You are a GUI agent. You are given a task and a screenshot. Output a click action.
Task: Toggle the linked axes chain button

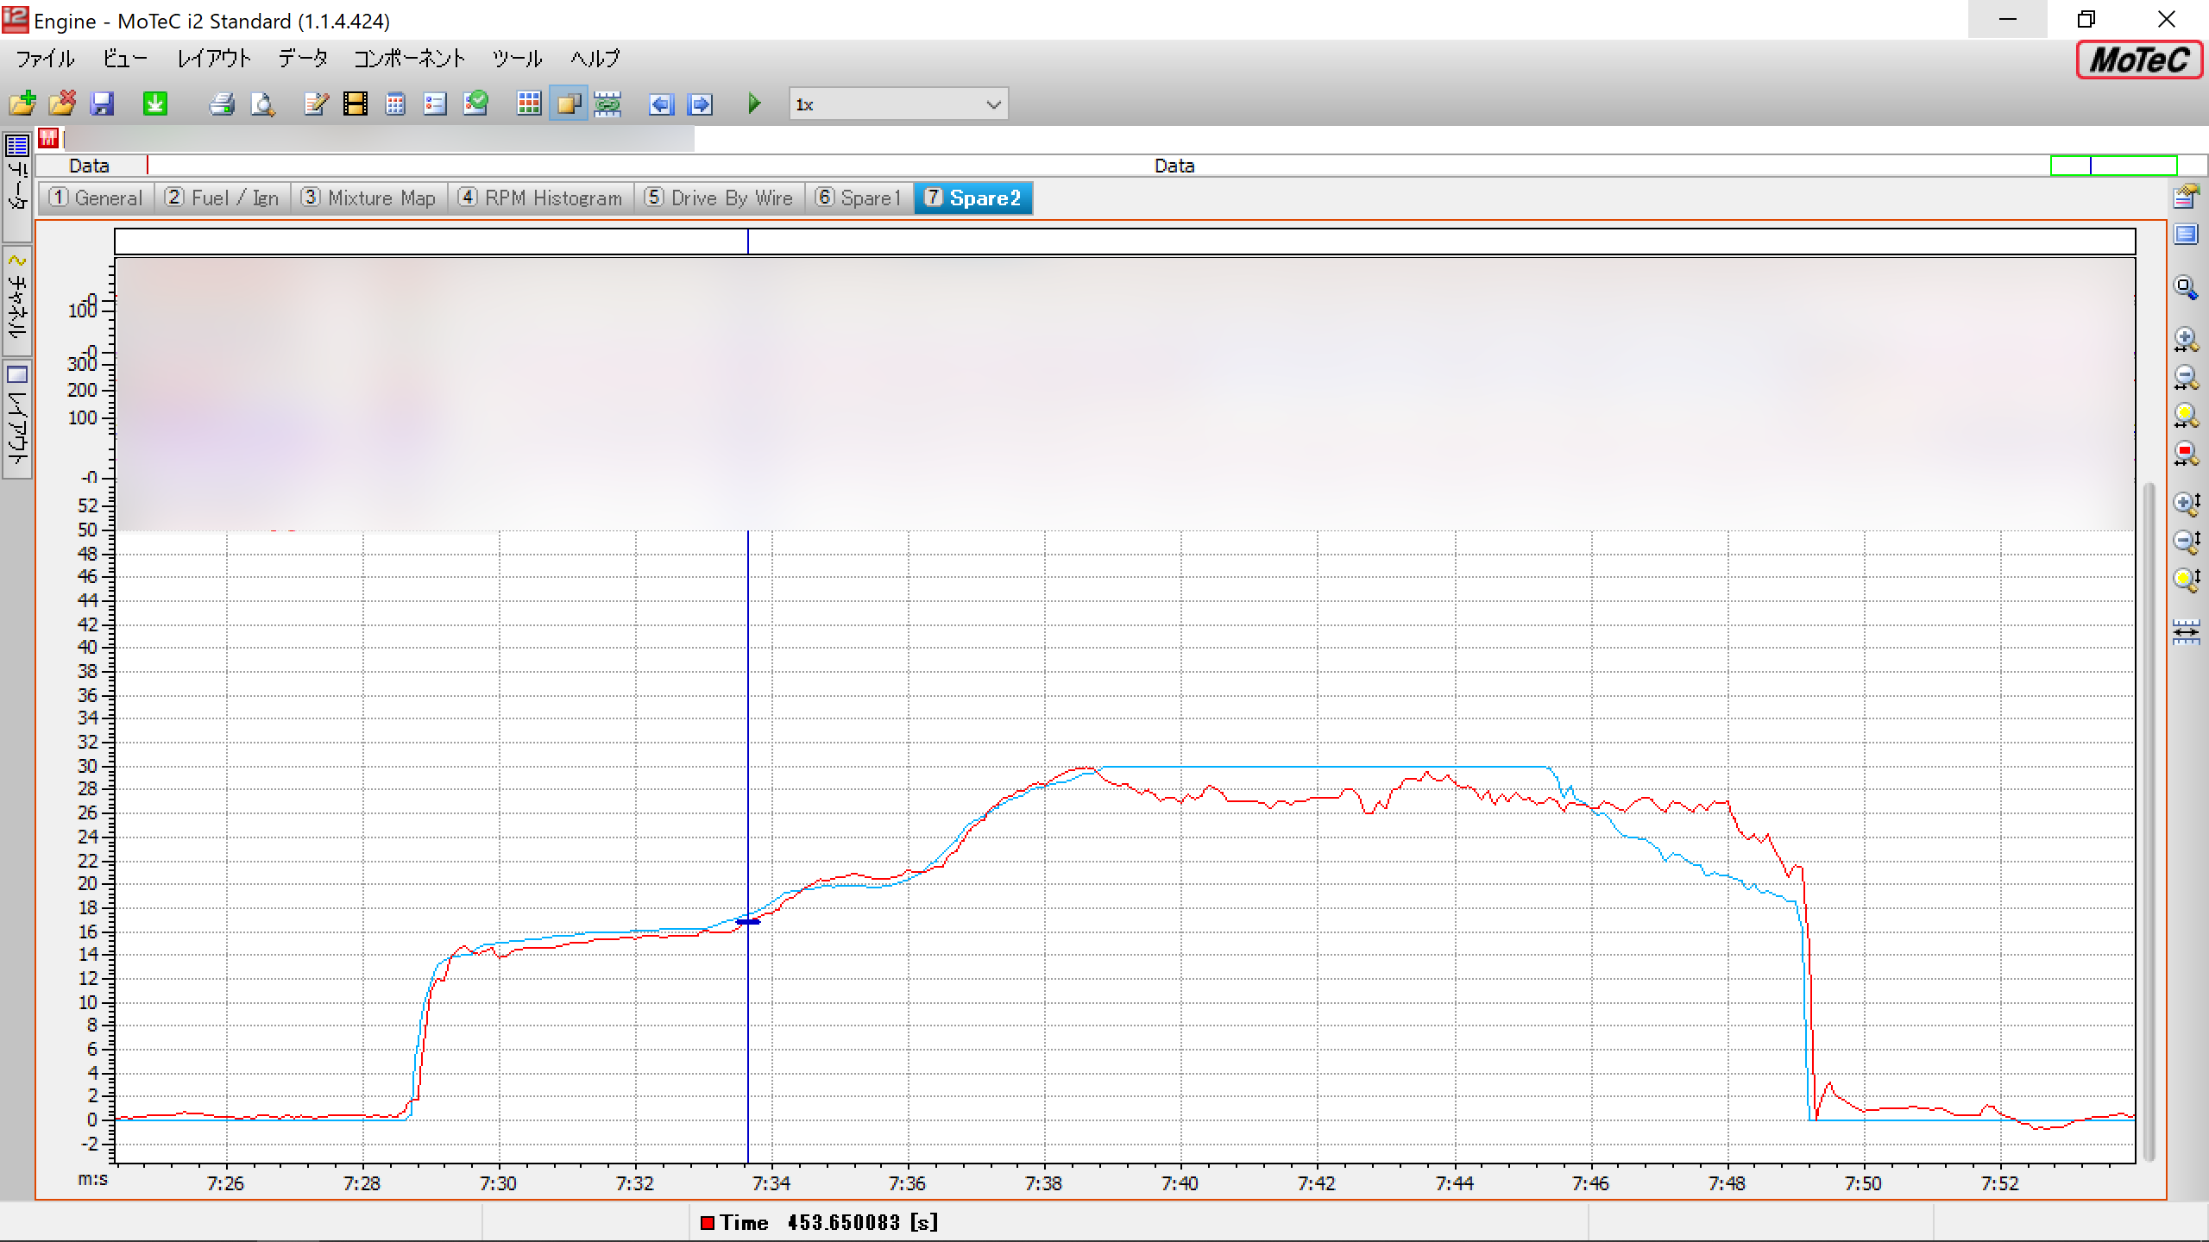608,104
